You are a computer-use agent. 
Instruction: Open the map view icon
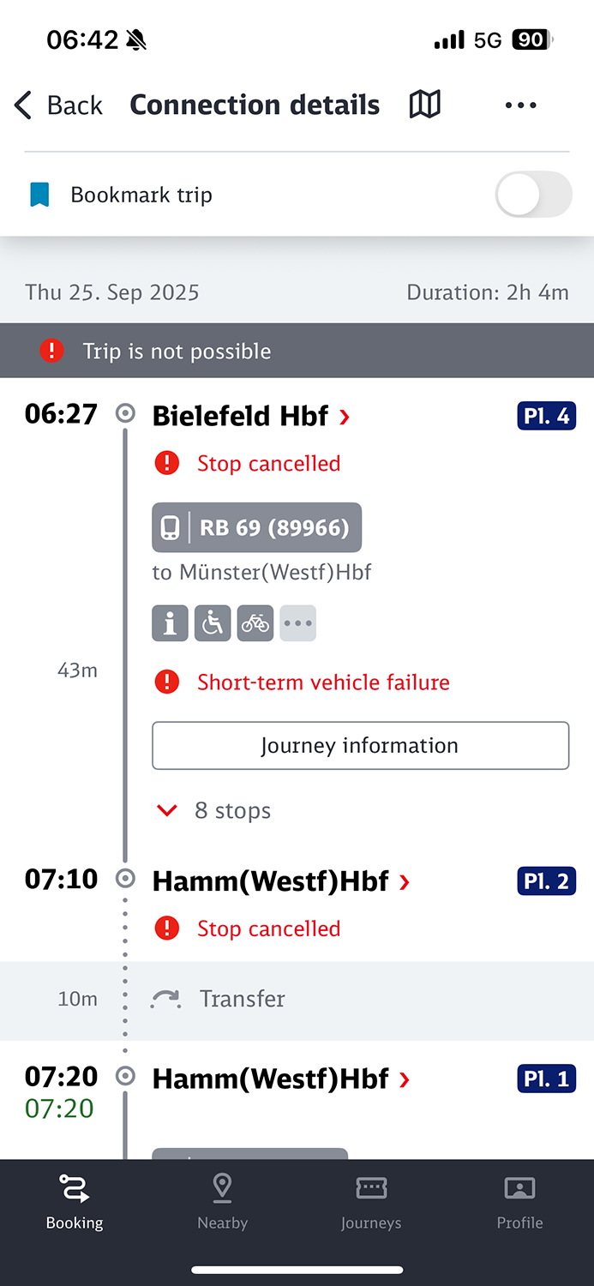point(424,105)
